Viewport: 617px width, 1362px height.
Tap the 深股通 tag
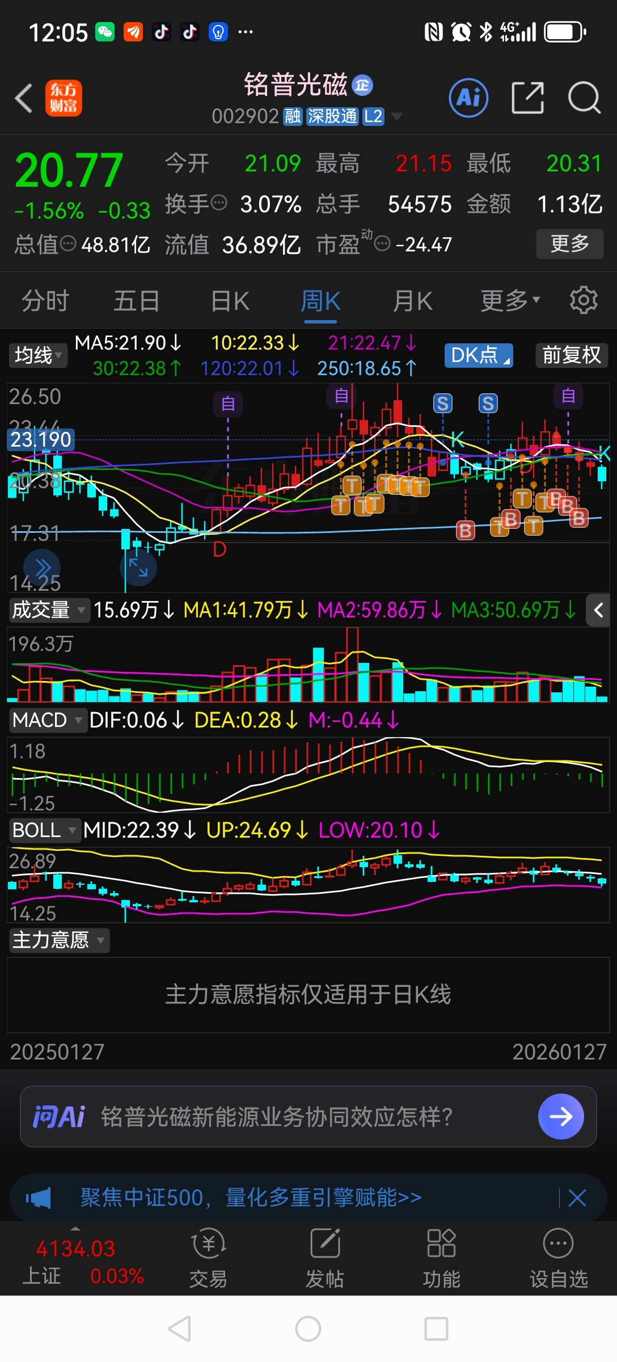coord(332,116)
